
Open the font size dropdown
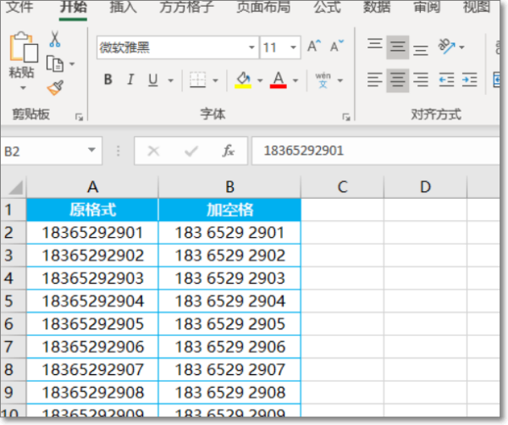pyautogui.click(x=293, y=47)
